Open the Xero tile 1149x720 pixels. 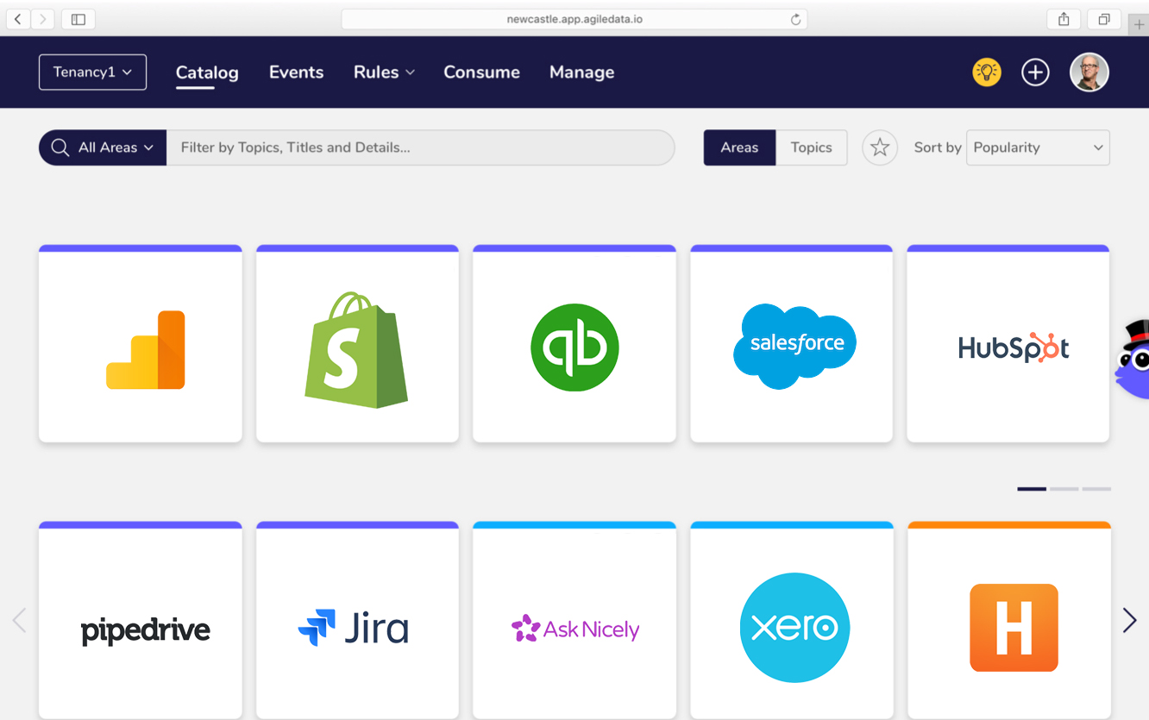pos(792,620)
